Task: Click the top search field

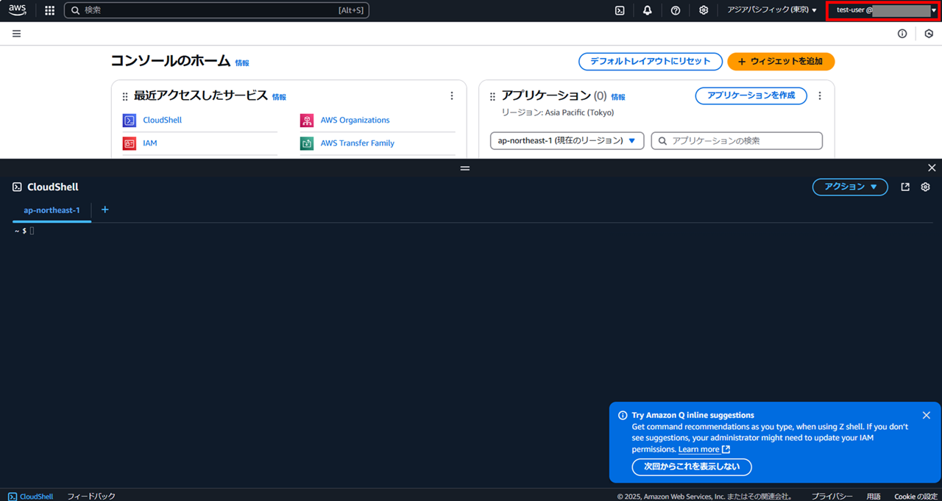Action: click(x=216, y=10)
